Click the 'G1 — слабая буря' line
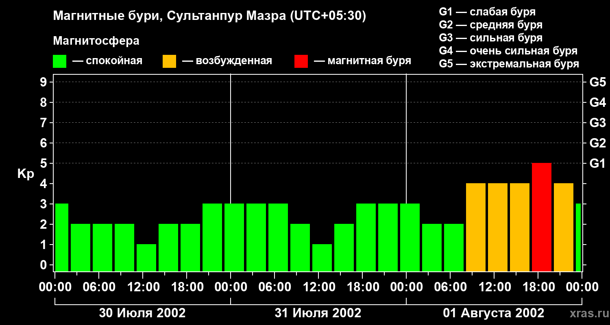610x325 pixels. 487,11
